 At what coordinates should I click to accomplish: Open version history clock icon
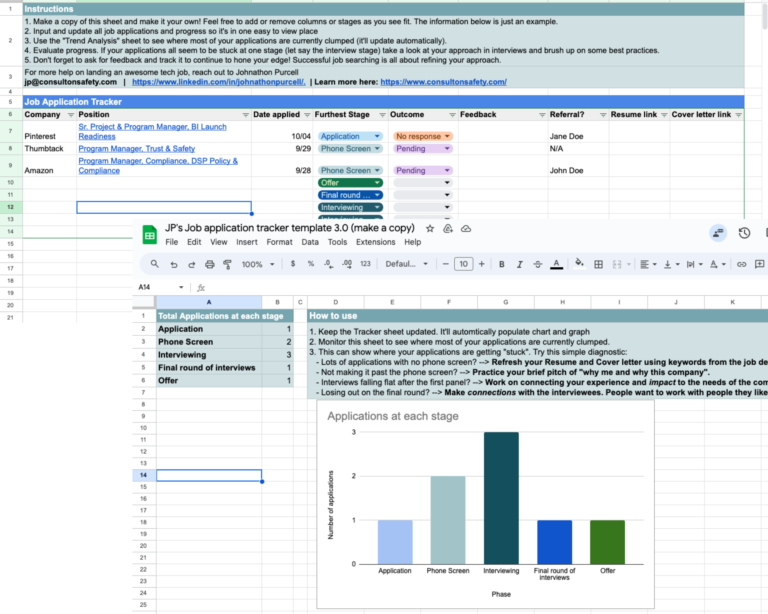tap(744, 233)
